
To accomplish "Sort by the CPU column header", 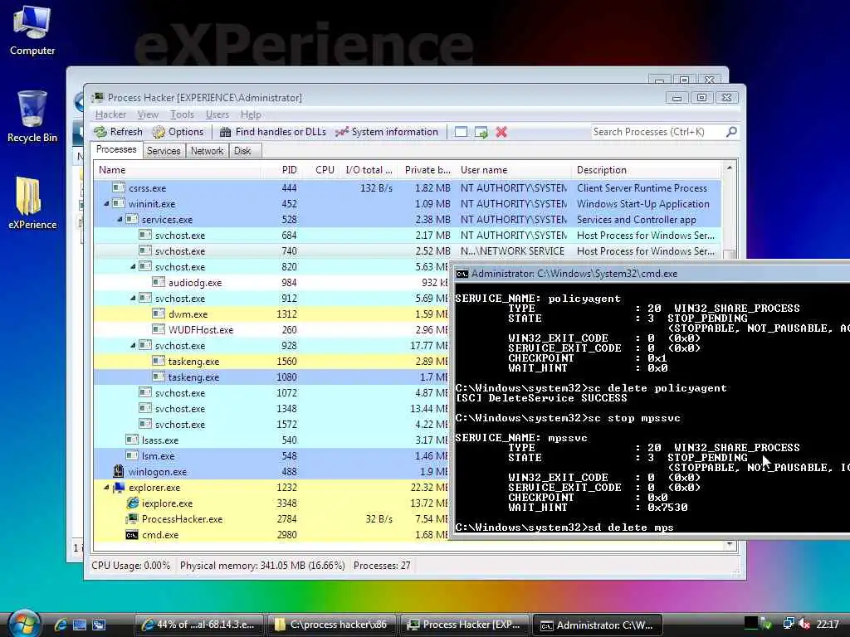I will (x=321, y=169).
